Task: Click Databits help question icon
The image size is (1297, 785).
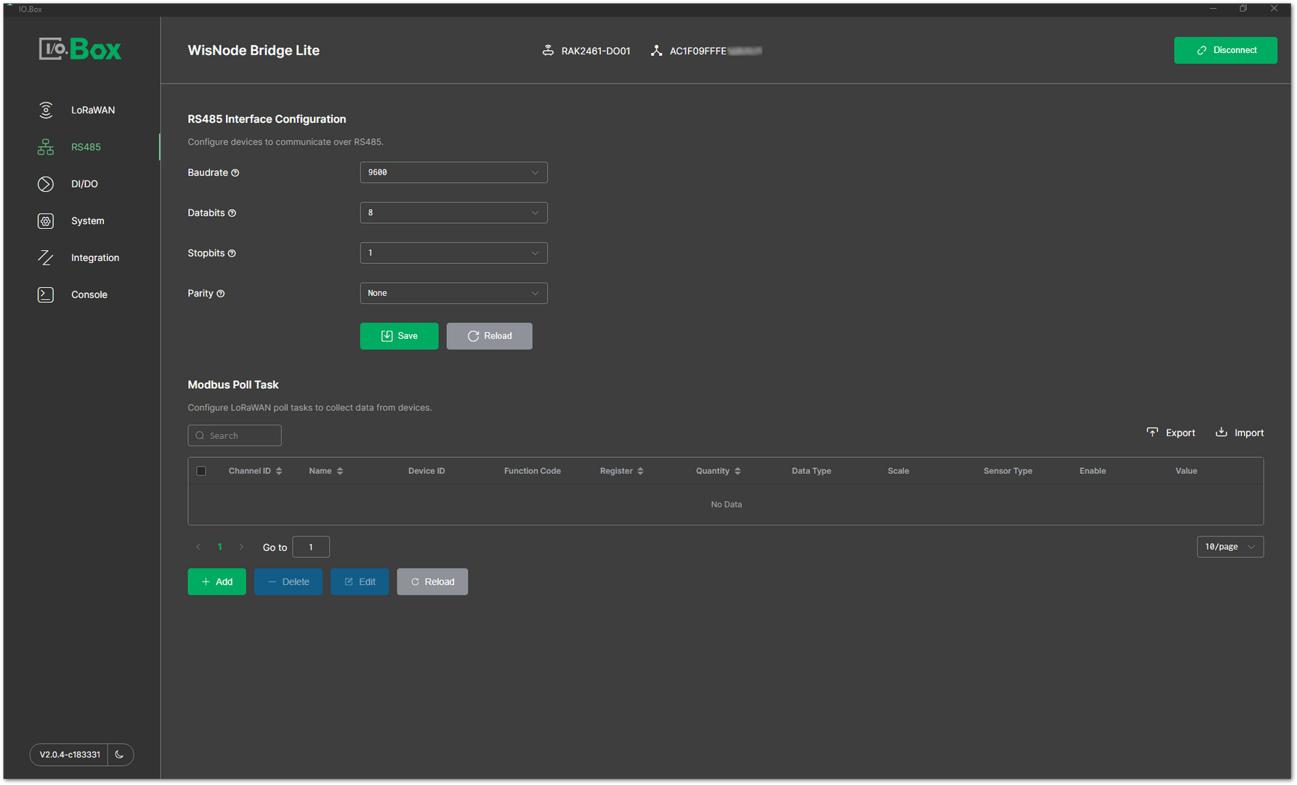Action: pyautogui.click(x=232, y=213)
